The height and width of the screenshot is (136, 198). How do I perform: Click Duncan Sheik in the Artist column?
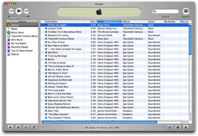click(x=105, y=35)
